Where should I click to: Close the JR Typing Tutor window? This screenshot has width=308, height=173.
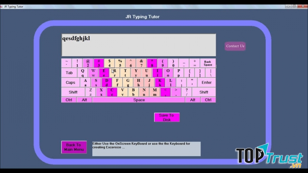(x=303, y=6)
